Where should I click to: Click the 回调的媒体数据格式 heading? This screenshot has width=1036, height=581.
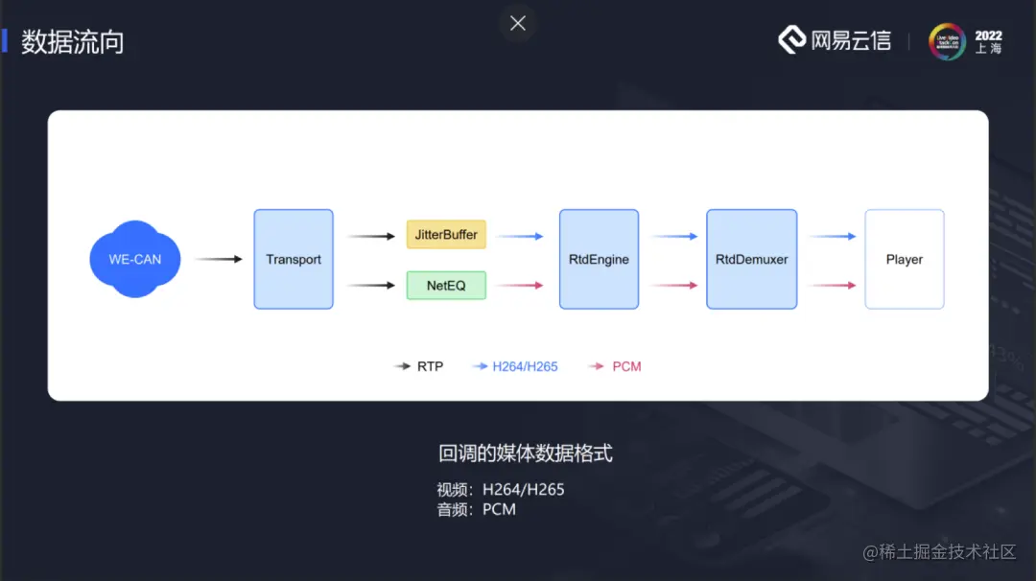click(526, 453)
